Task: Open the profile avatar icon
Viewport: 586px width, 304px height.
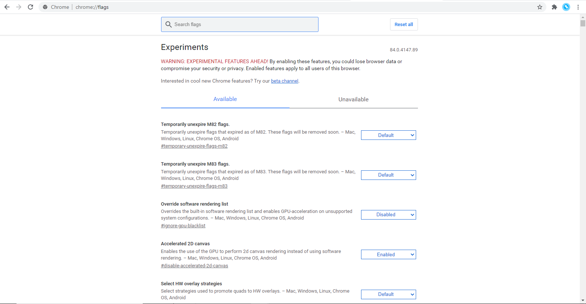Action: coord(566,7)
